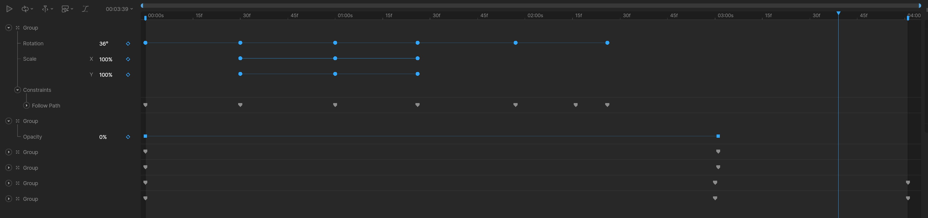Select the Rotation keyframe at 30f
Viewport: 928px width, 218px height.
[x=240, y=43]
